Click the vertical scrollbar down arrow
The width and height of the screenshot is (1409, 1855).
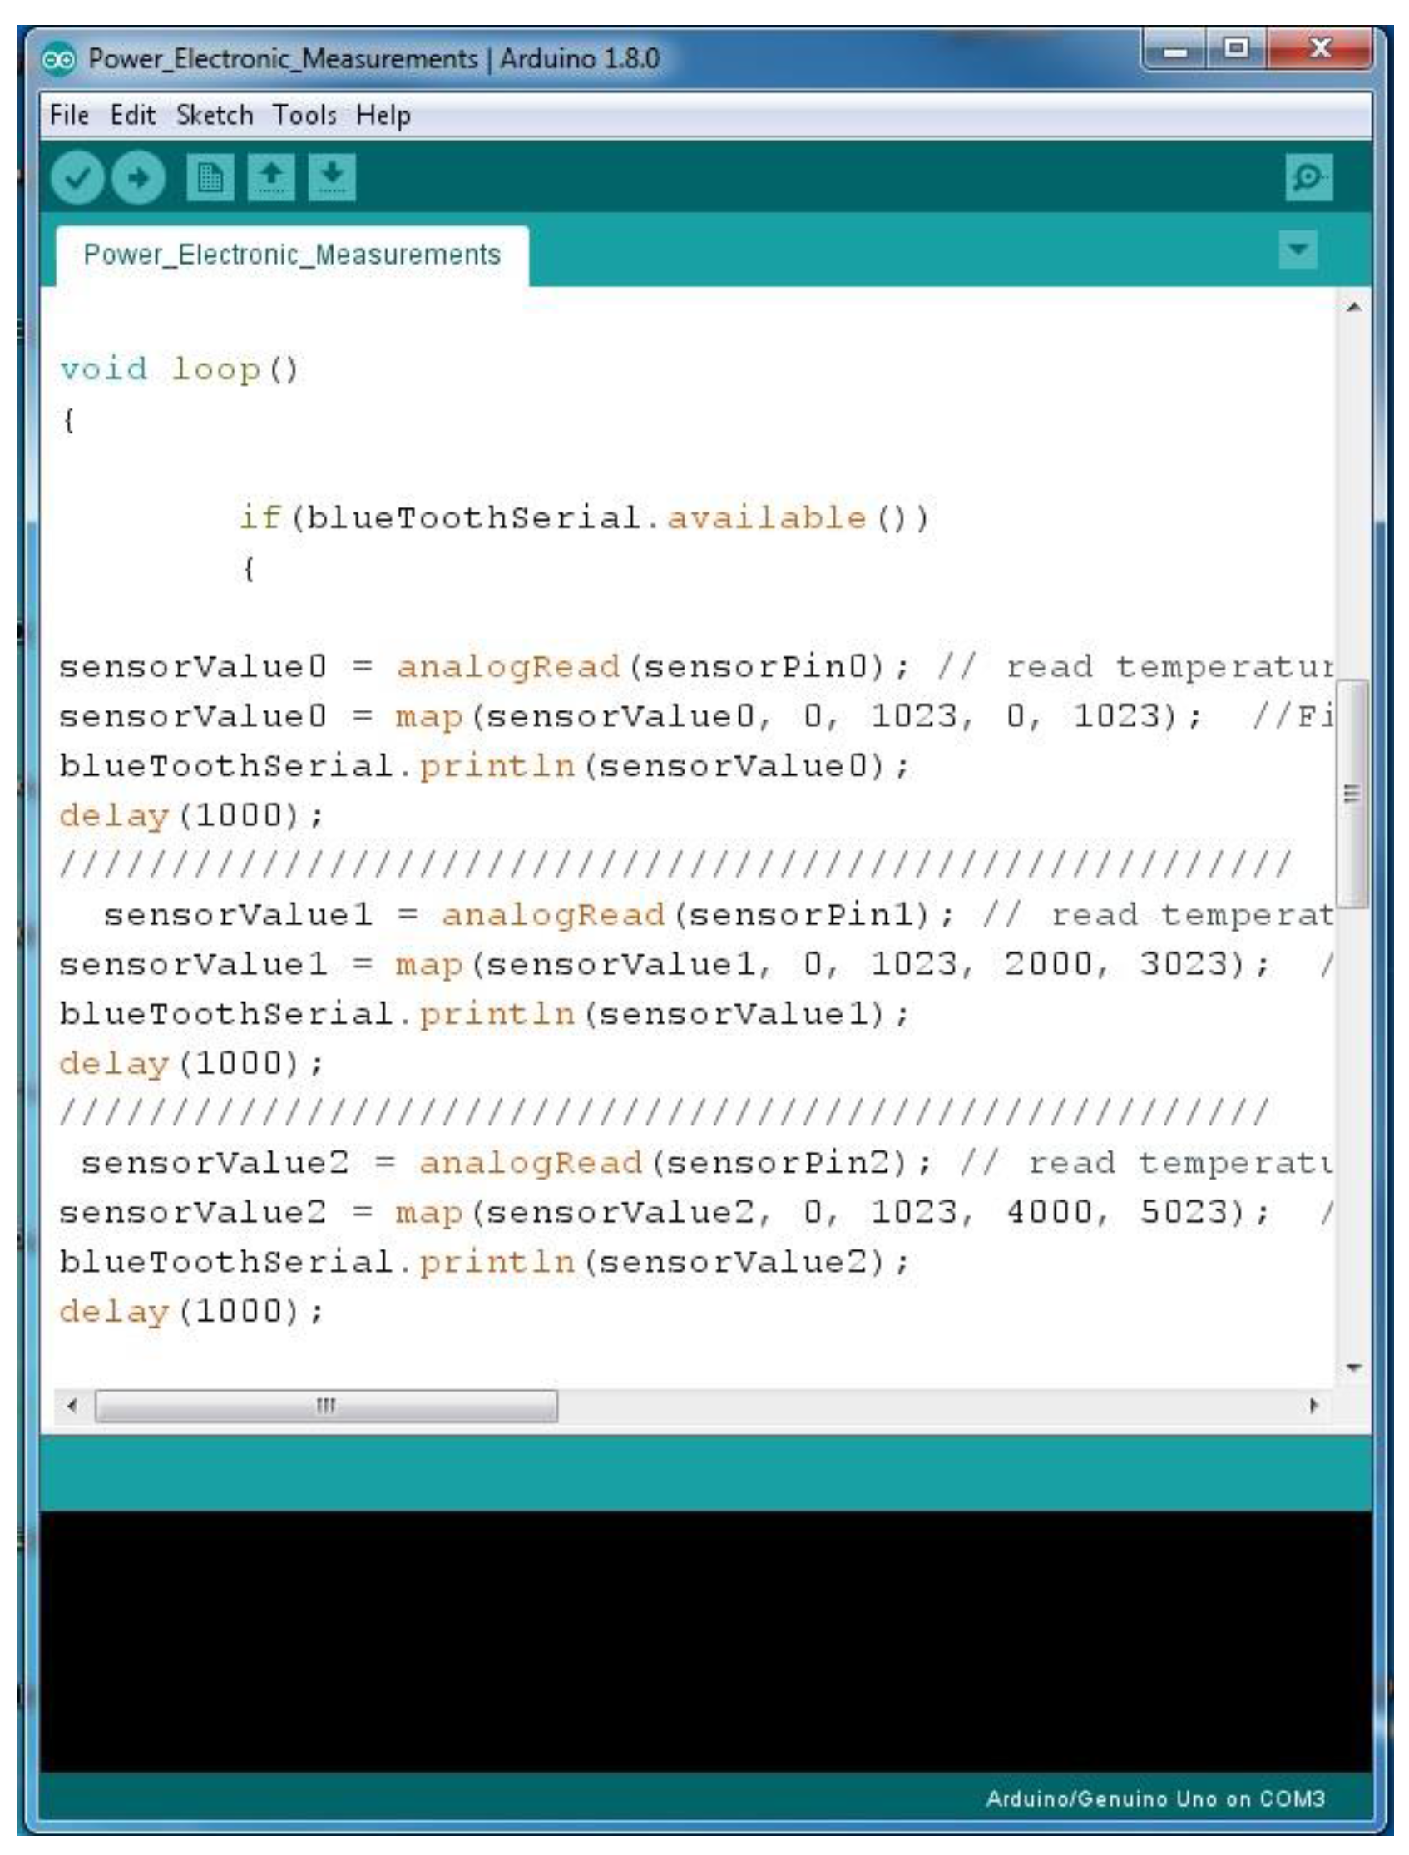1352,1368
